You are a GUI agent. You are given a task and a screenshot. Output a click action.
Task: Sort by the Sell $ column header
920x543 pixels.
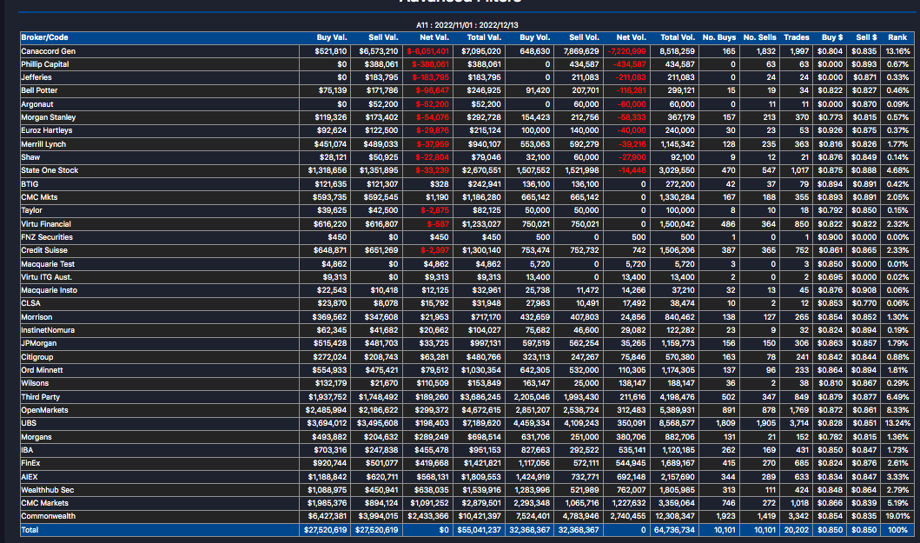[867, 37]
